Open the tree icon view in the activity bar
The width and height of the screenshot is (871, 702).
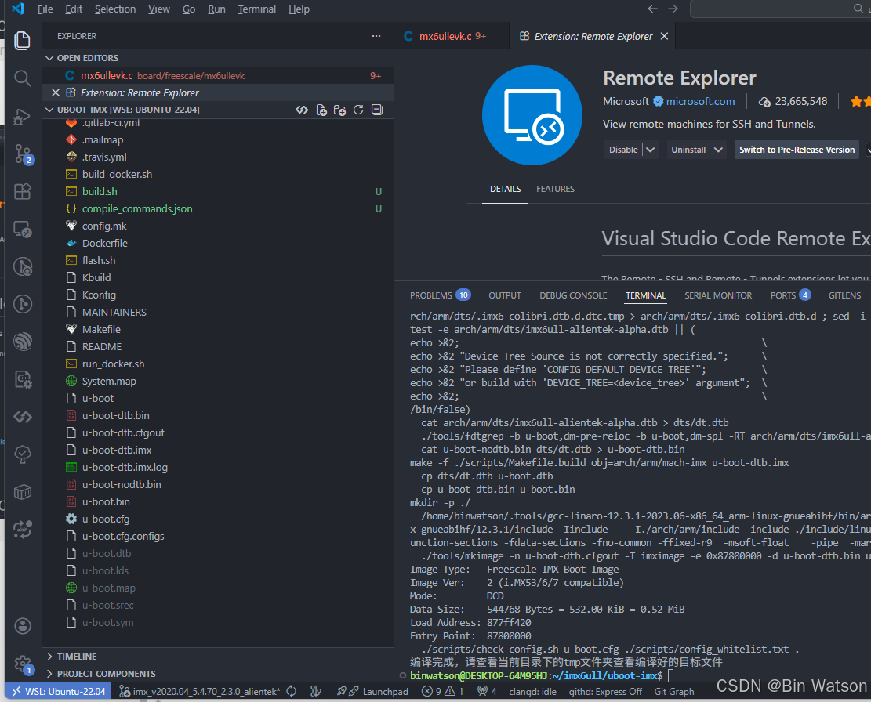(22, 454)
